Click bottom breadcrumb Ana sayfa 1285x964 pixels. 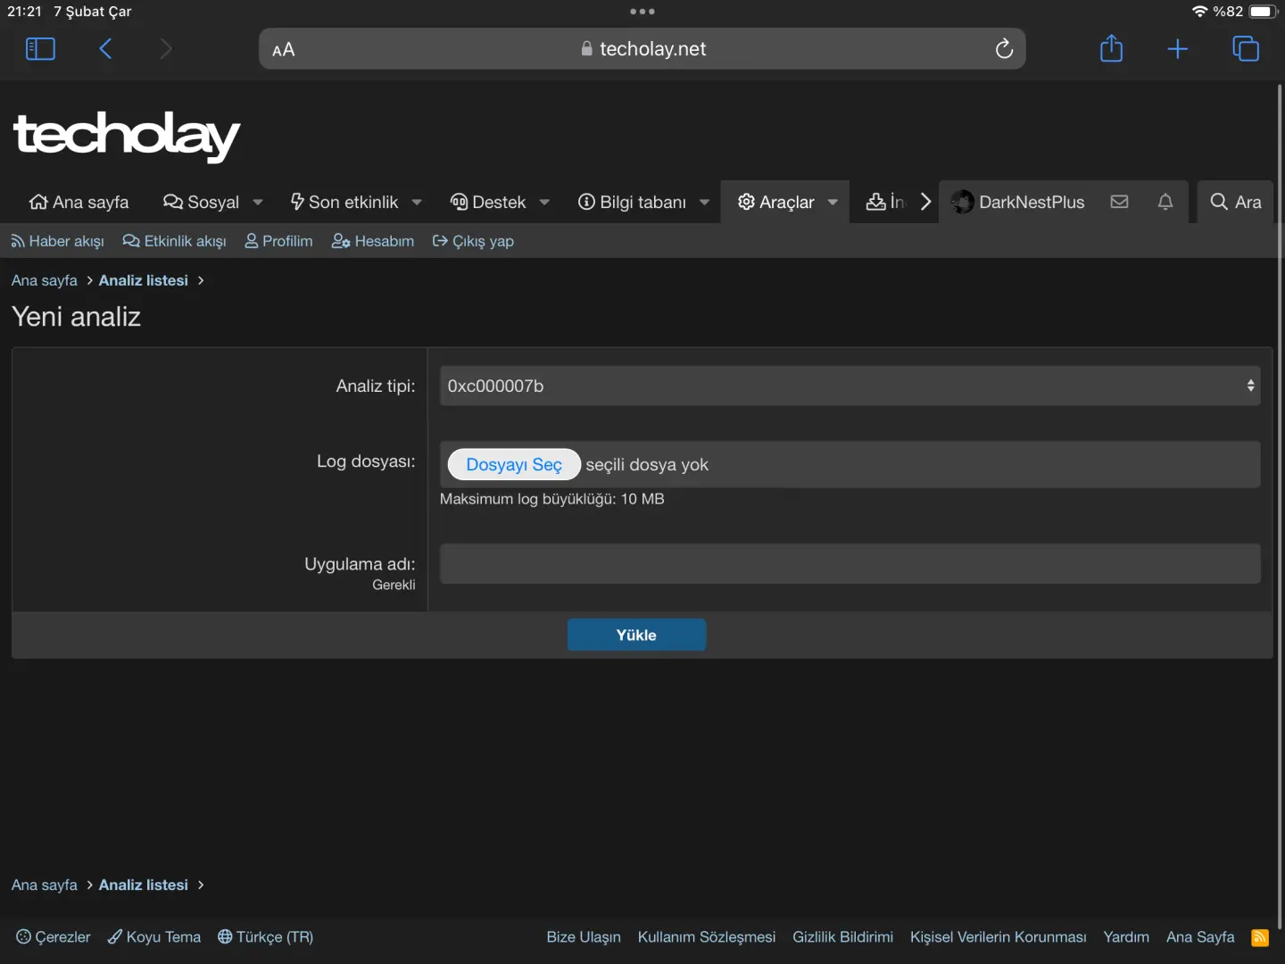(x=45, y=885)
